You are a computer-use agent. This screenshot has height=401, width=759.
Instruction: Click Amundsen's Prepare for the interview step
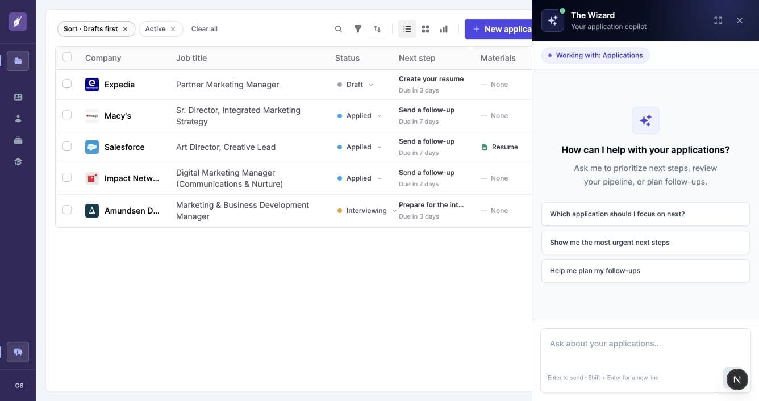tap(431, 205)
